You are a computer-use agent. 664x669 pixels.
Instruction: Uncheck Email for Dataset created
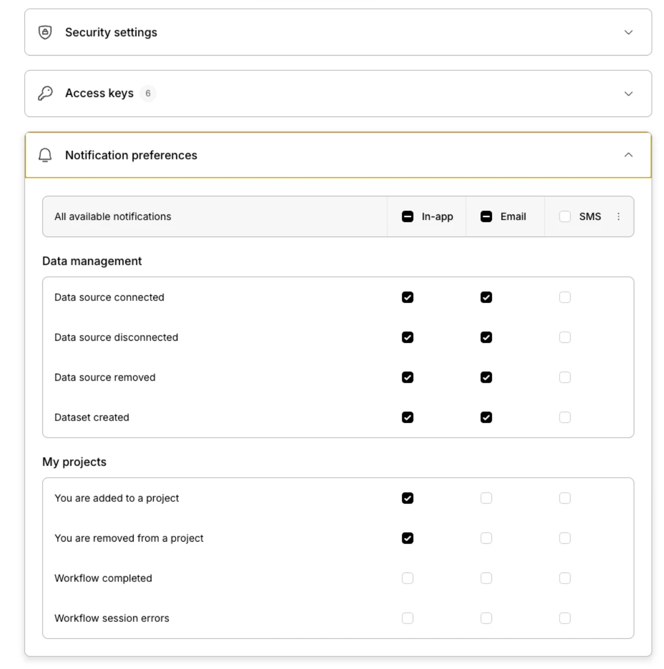[x=486, y=417]
